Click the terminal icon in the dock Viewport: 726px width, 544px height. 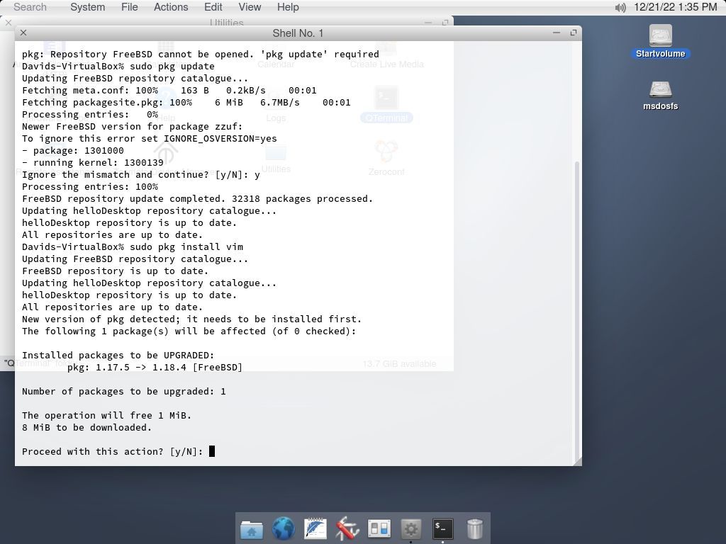[x=442, y=528]
